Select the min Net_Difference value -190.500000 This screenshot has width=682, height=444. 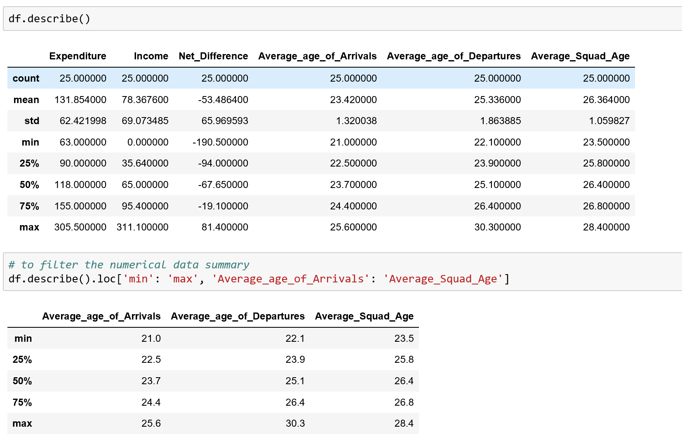tap(220, 142)
